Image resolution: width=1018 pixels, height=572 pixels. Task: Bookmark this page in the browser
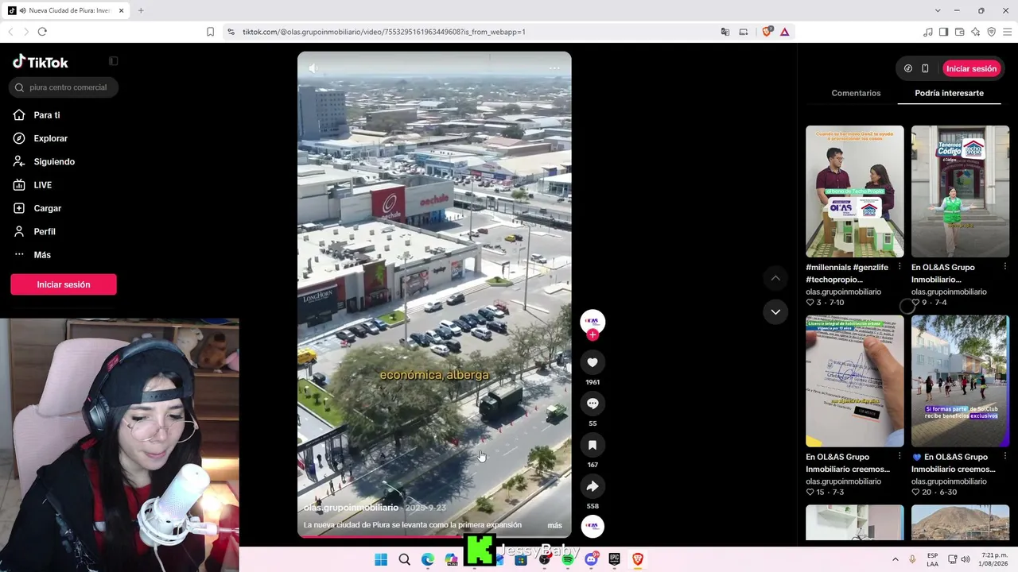click(210, 32)
